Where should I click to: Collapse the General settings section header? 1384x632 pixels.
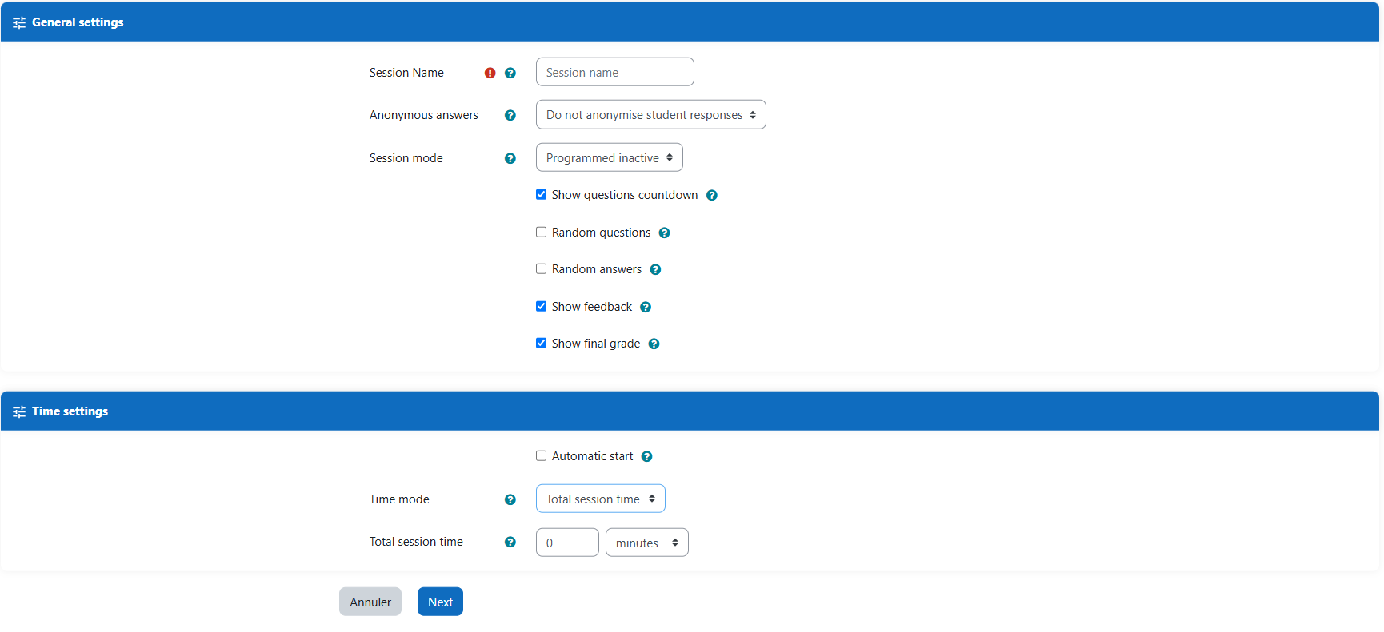click(78, 22)
